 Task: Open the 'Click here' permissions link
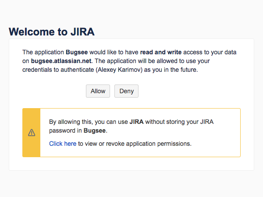pyautogui.click(x=63, y=144)
